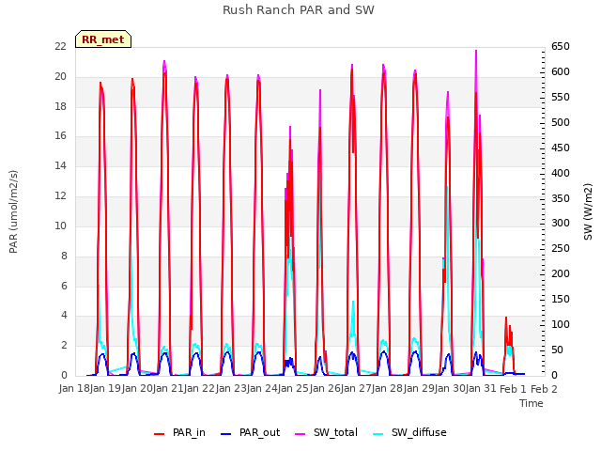Toggle the PAR_in legend entry
The height and width of the screenshot is (451, 601).
coord(179,432)
